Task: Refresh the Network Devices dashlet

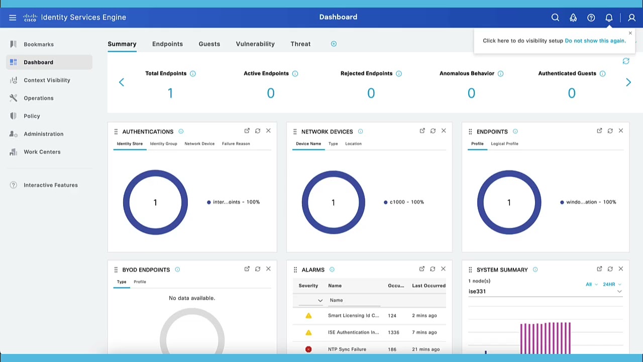Action: point(433,131)
